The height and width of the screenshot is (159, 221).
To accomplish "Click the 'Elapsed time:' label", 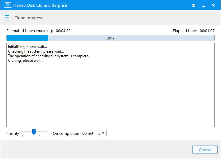I will pos(185,31).
